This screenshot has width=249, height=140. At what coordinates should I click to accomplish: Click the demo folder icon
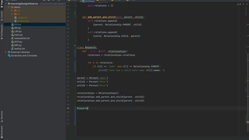point(12,7)
